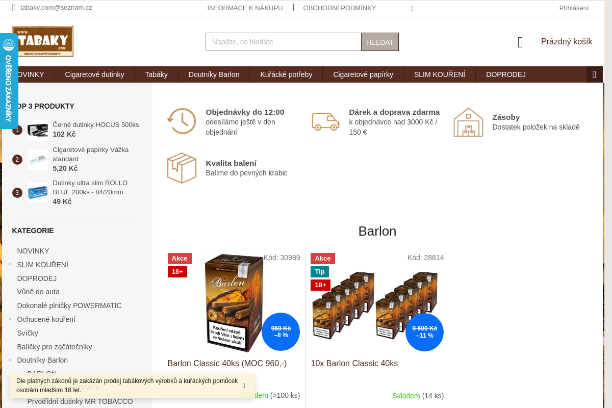Click the 960 Kč −8 % discount badge
The height and width of the screenshot is (408, 612).
pos(281,332)
